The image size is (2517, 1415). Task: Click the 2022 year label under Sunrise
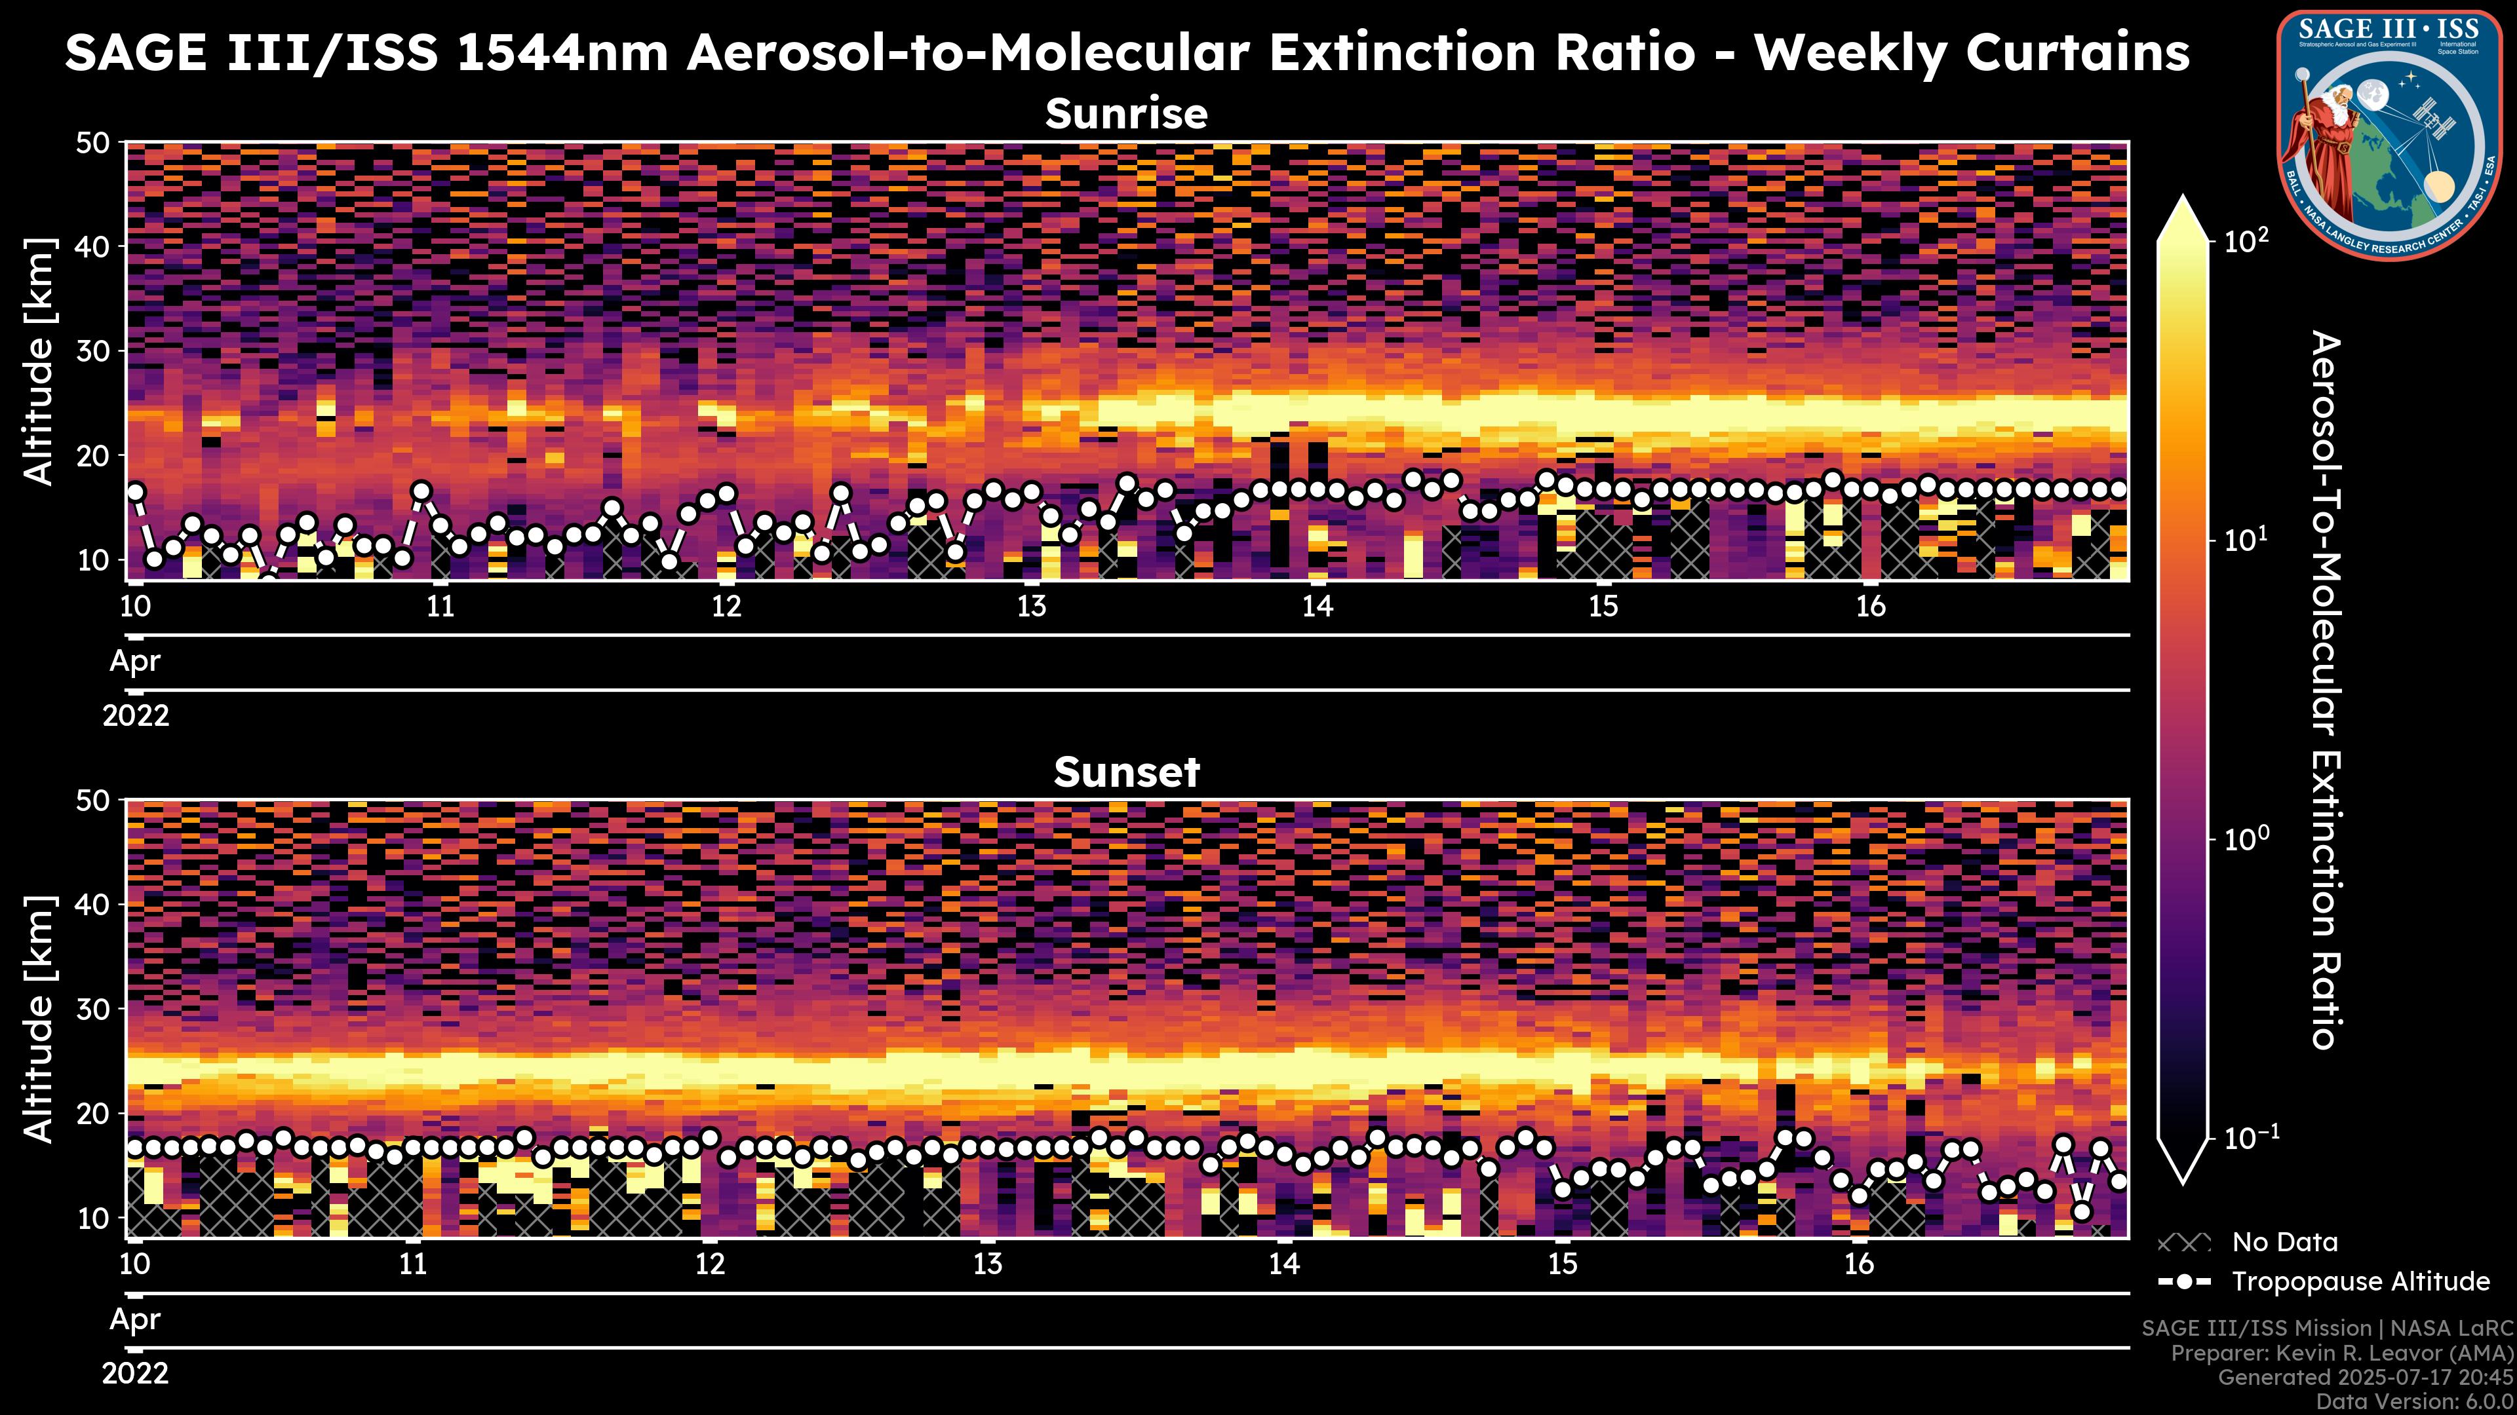[136, 716]
